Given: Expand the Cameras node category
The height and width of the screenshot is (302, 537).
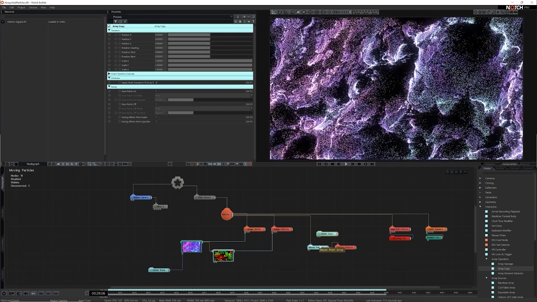Looking at the screenshot, I should pyautogui.click(x=480, y=178).
